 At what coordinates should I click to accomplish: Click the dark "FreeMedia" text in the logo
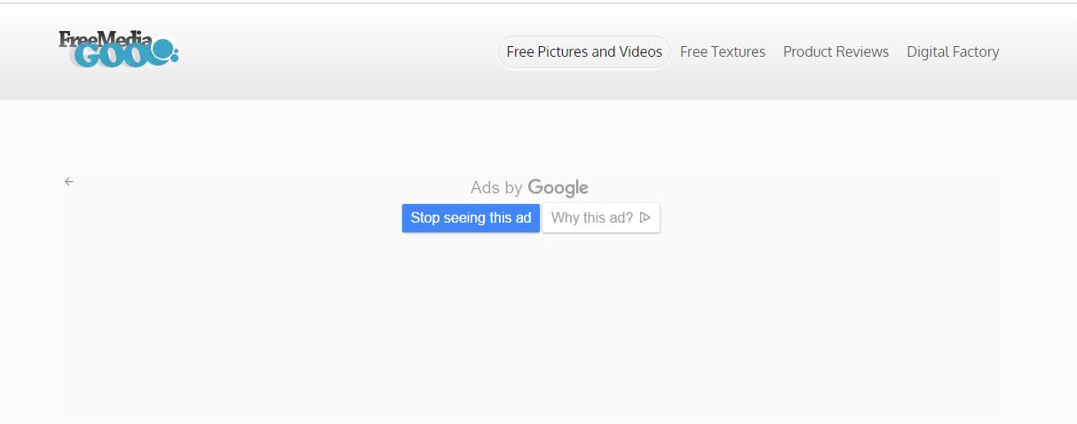[103, 39]
